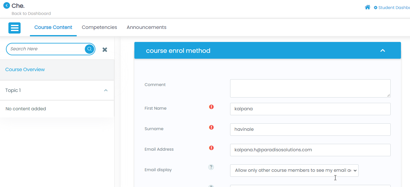Switch to the Competencies tab

tap(99, 27)
